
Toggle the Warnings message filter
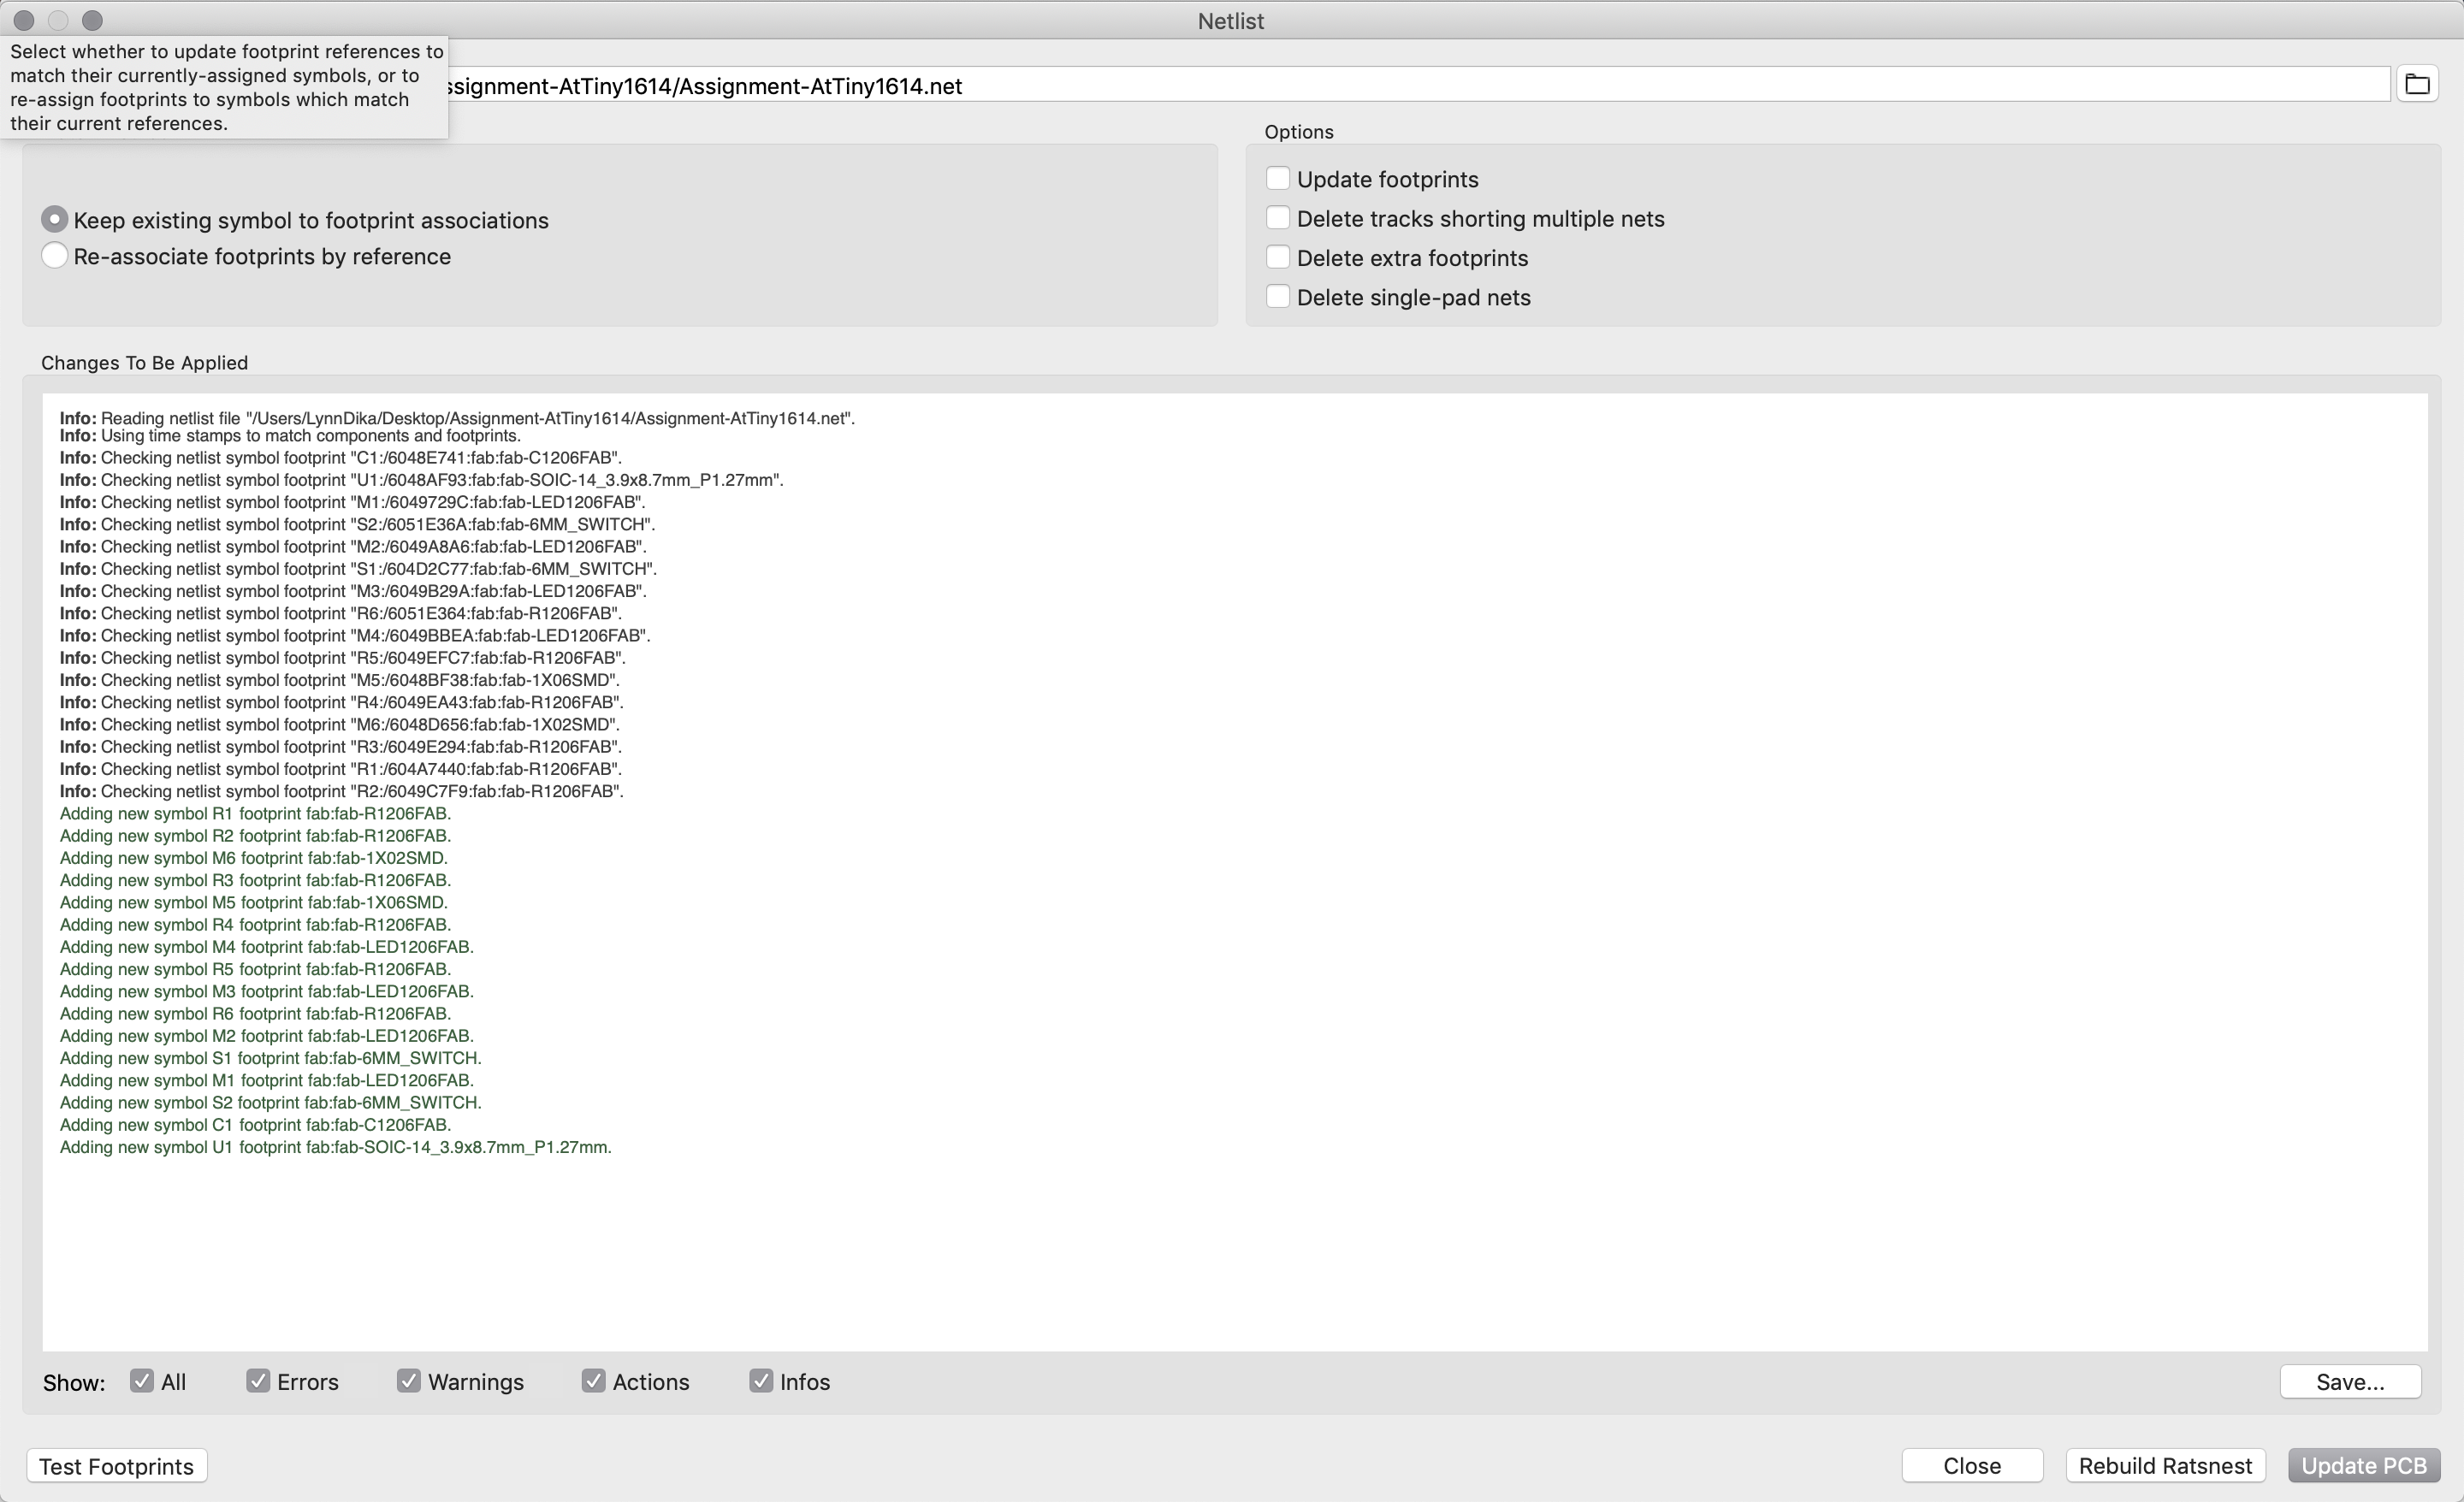pos(408,1381)
